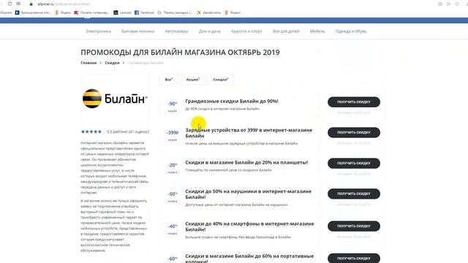Viewport: 468px width, 263px height.
Task: Open Грандиозные скидки Билайн до 90% title
Action: point(232,102)
